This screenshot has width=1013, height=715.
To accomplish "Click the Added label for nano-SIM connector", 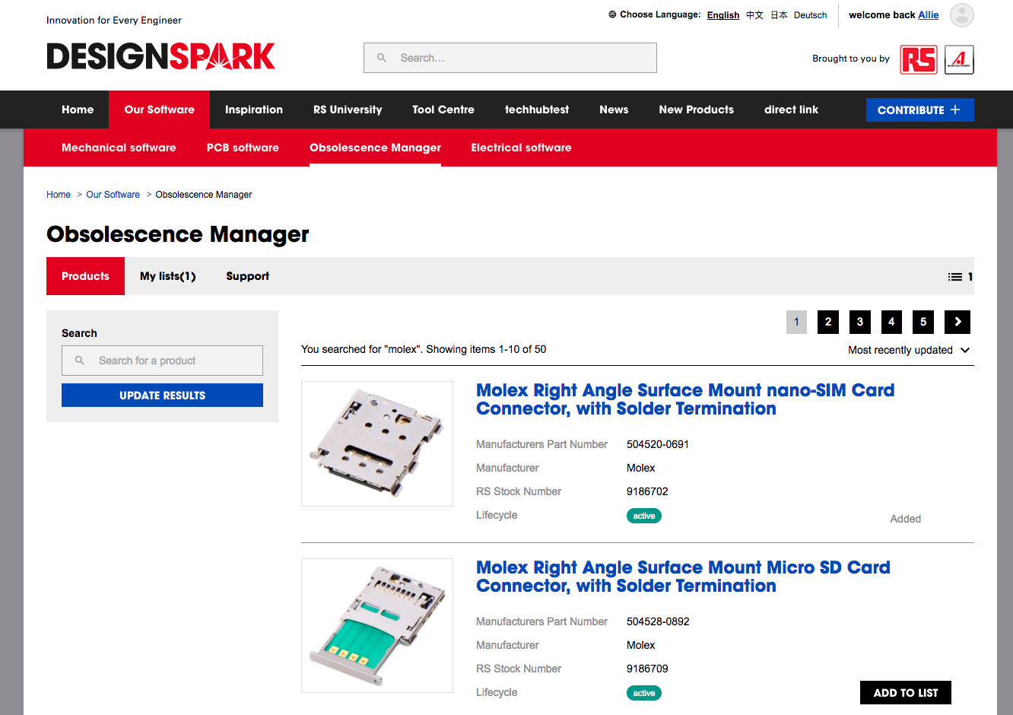I will pyautogui.click(x=906, y=519).
